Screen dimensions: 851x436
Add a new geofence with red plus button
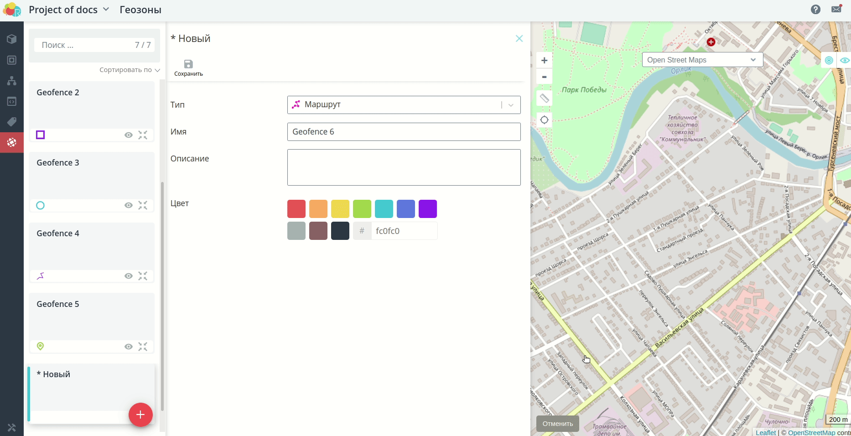tap(140, 415)
